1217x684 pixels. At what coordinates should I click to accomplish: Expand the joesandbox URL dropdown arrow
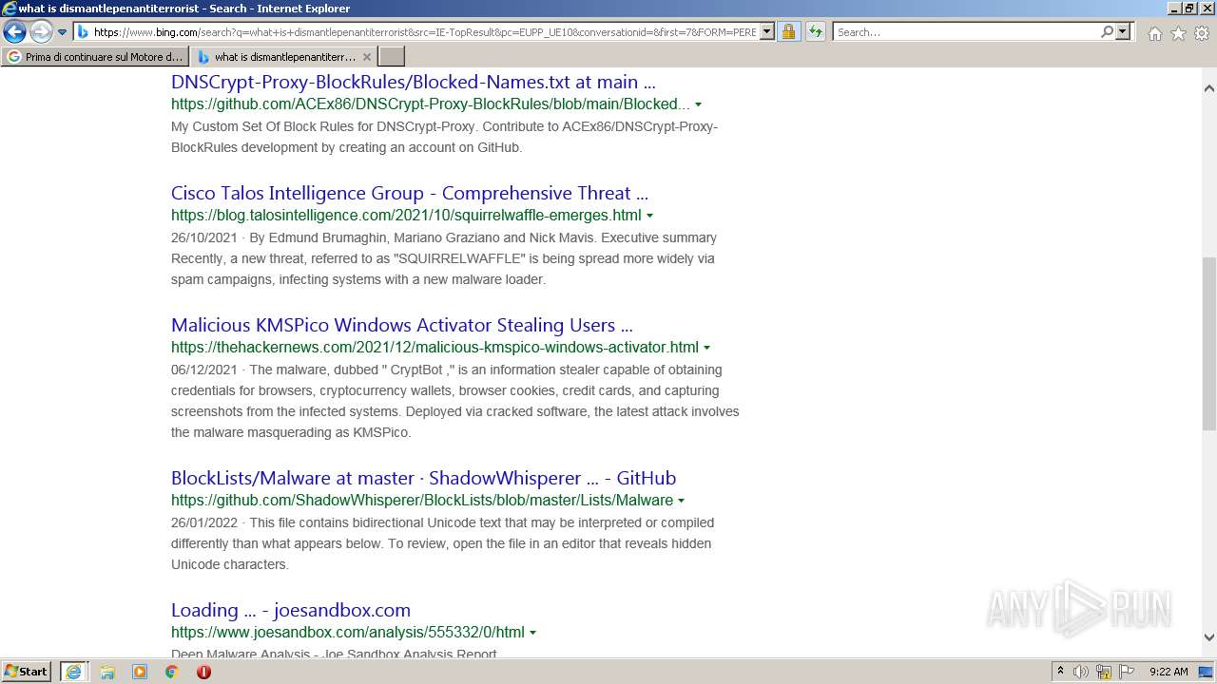[532, 633]
